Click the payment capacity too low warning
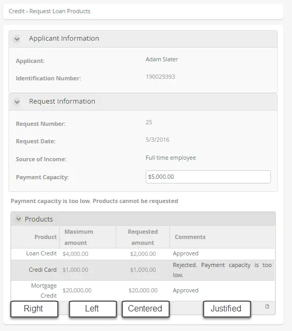Image resolution: width=292 pixels, height=331 pixels. pyautogui.click(x=94, y=201)
